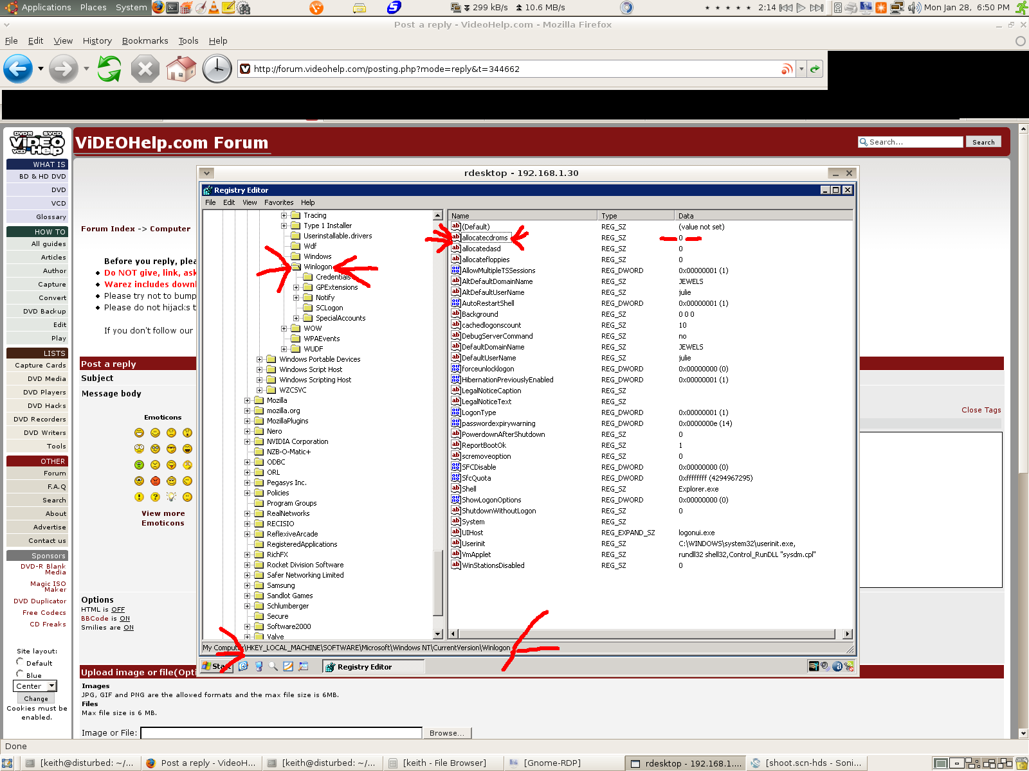Click the Change layout button

[x=36, y=698]
